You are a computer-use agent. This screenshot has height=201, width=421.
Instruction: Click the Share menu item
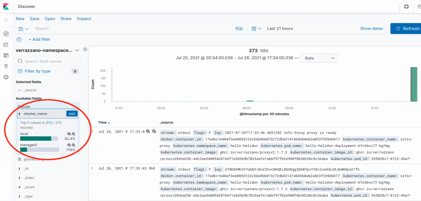[66, 19]
